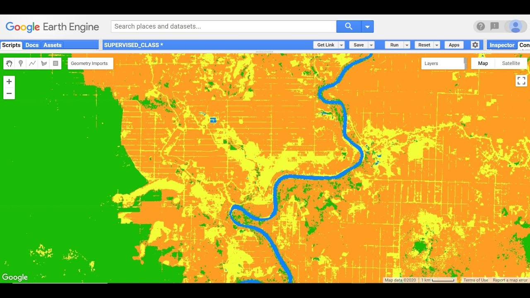The height and width of the screenshot is (298, 530).
Task: Toggle fullscreen map view
Action: tap(521, 81)
